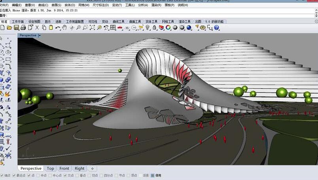Toggle the 中点 (midpoint) osnap checkbox

click(x=38, y=175)
